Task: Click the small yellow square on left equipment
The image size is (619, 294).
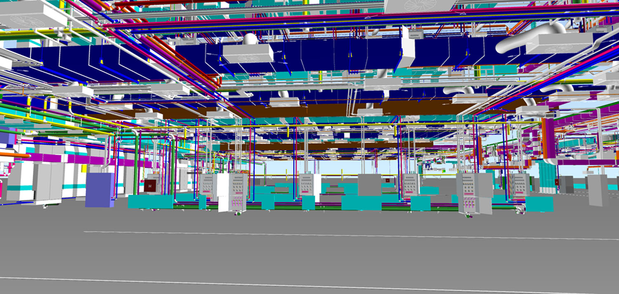Action: [84, 168]
